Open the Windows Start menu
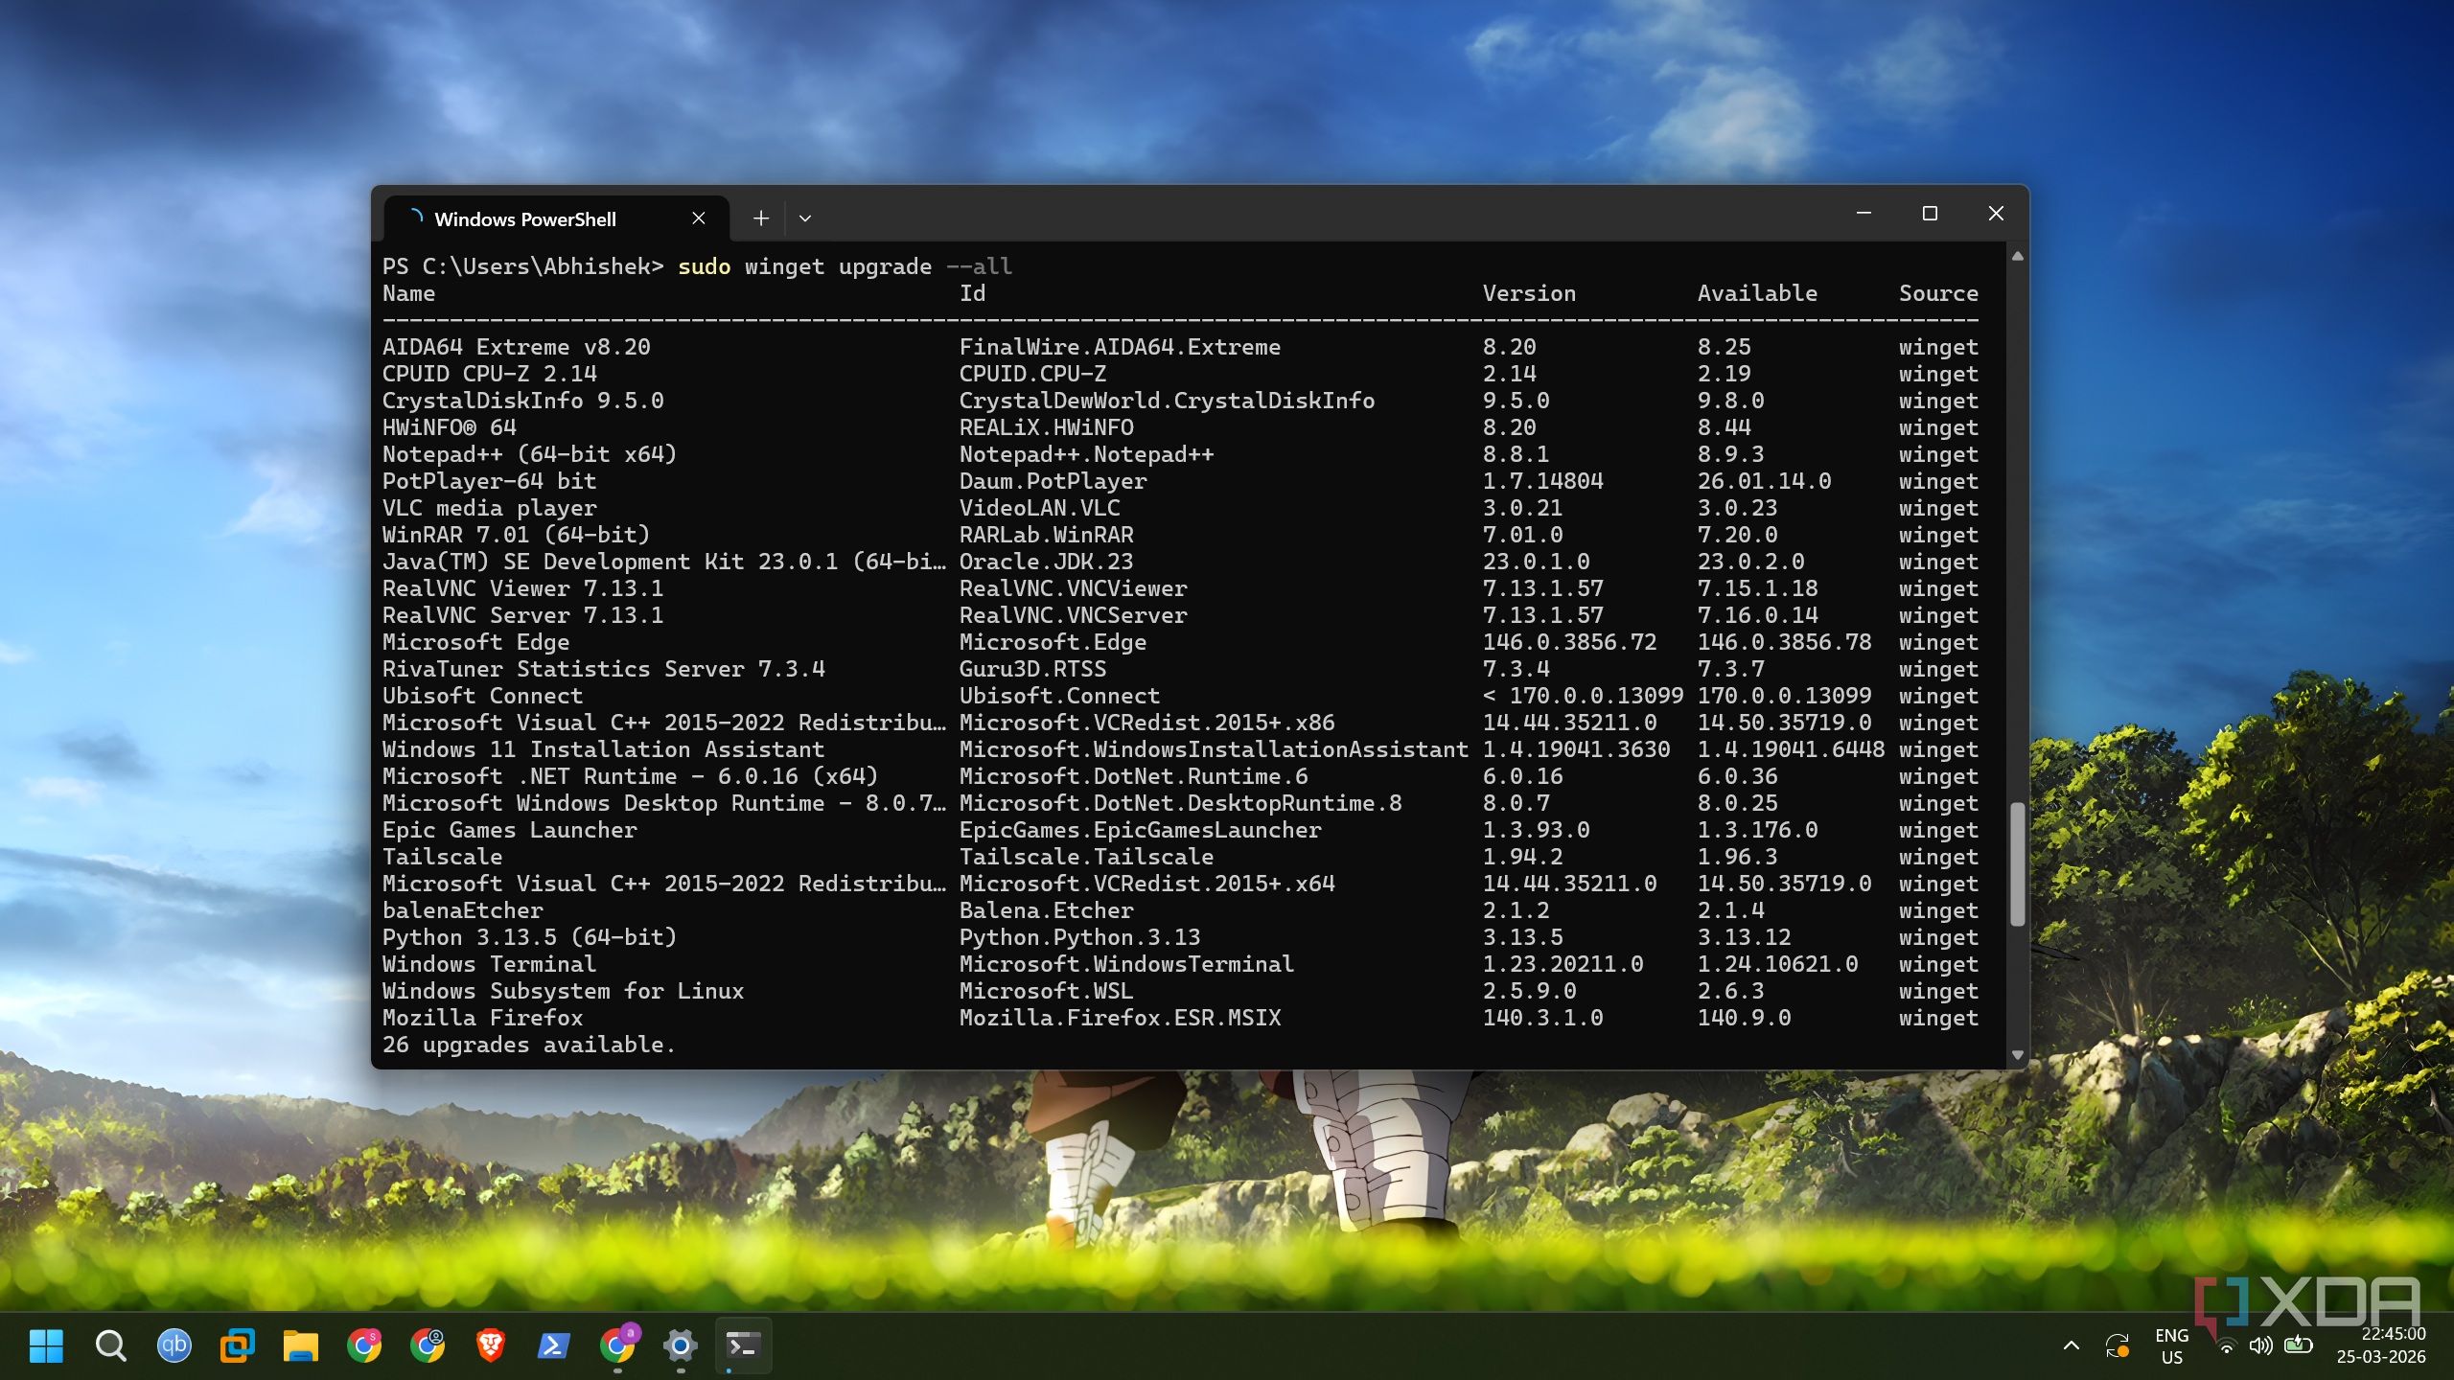The height and width of the screenshot is (1380, 2454). click(x=46, y=1345)
